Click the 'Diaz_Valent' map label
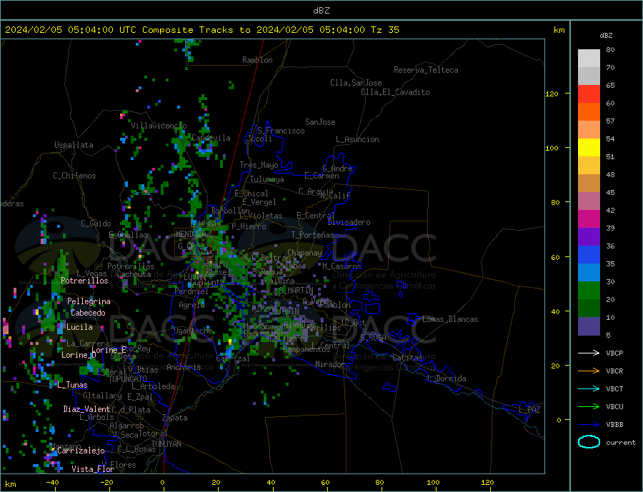Screen dimensions: 643x492 point(86,409)
